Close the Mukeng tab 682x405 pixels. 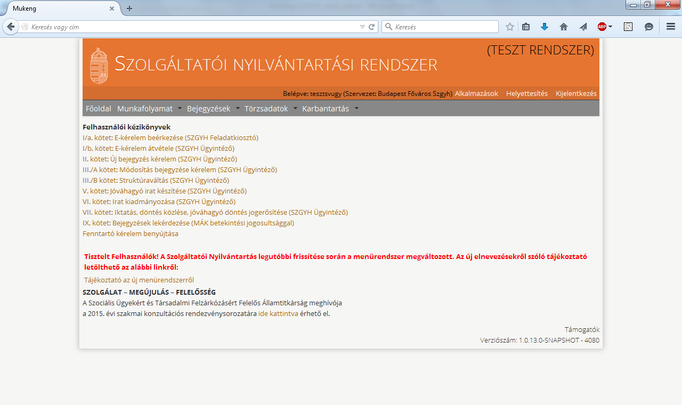pos(111,9)
